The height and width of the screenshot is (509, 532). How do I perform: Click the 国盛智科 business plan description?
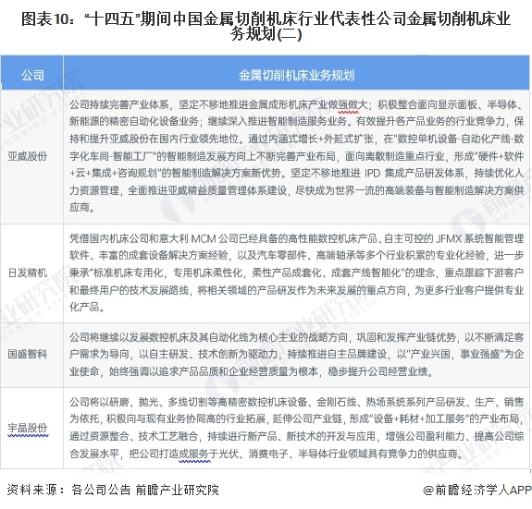pyautogui.click(x=297, y=355)
